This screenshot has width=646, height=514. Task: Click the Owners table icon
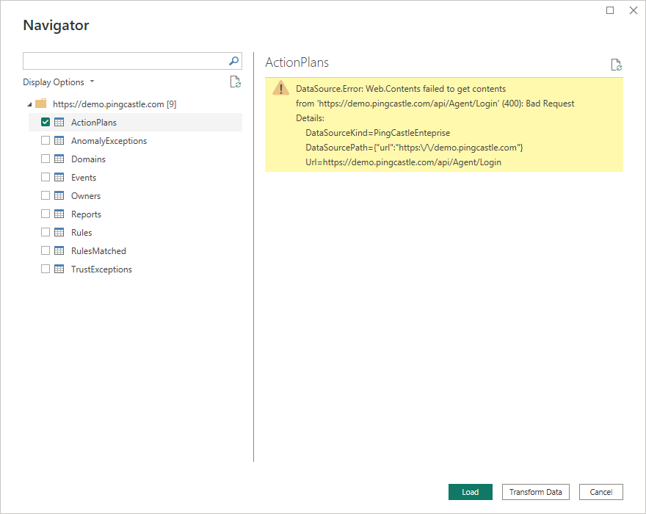(x=59, y=196)
